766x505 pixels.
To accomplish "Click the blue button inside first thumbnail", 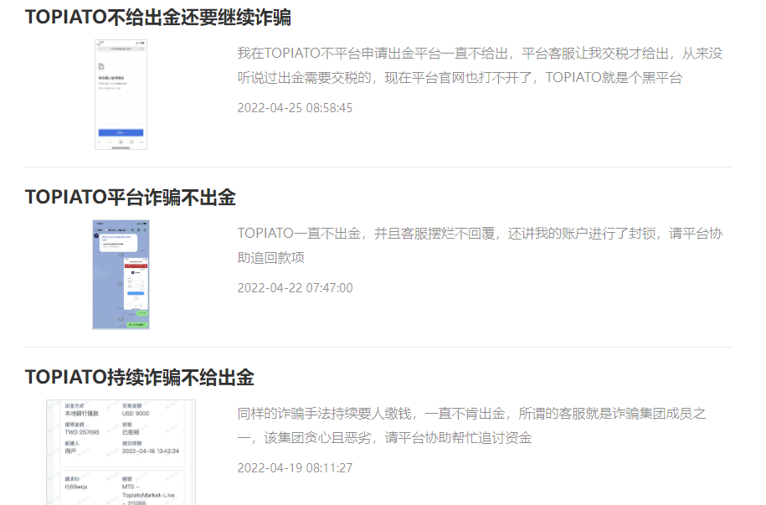I will [121, 132].
